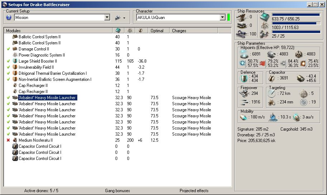Select the Non-Inertial Ballistic Screen Augmentation I row
327x195 pixels.
tap(117, 79)
